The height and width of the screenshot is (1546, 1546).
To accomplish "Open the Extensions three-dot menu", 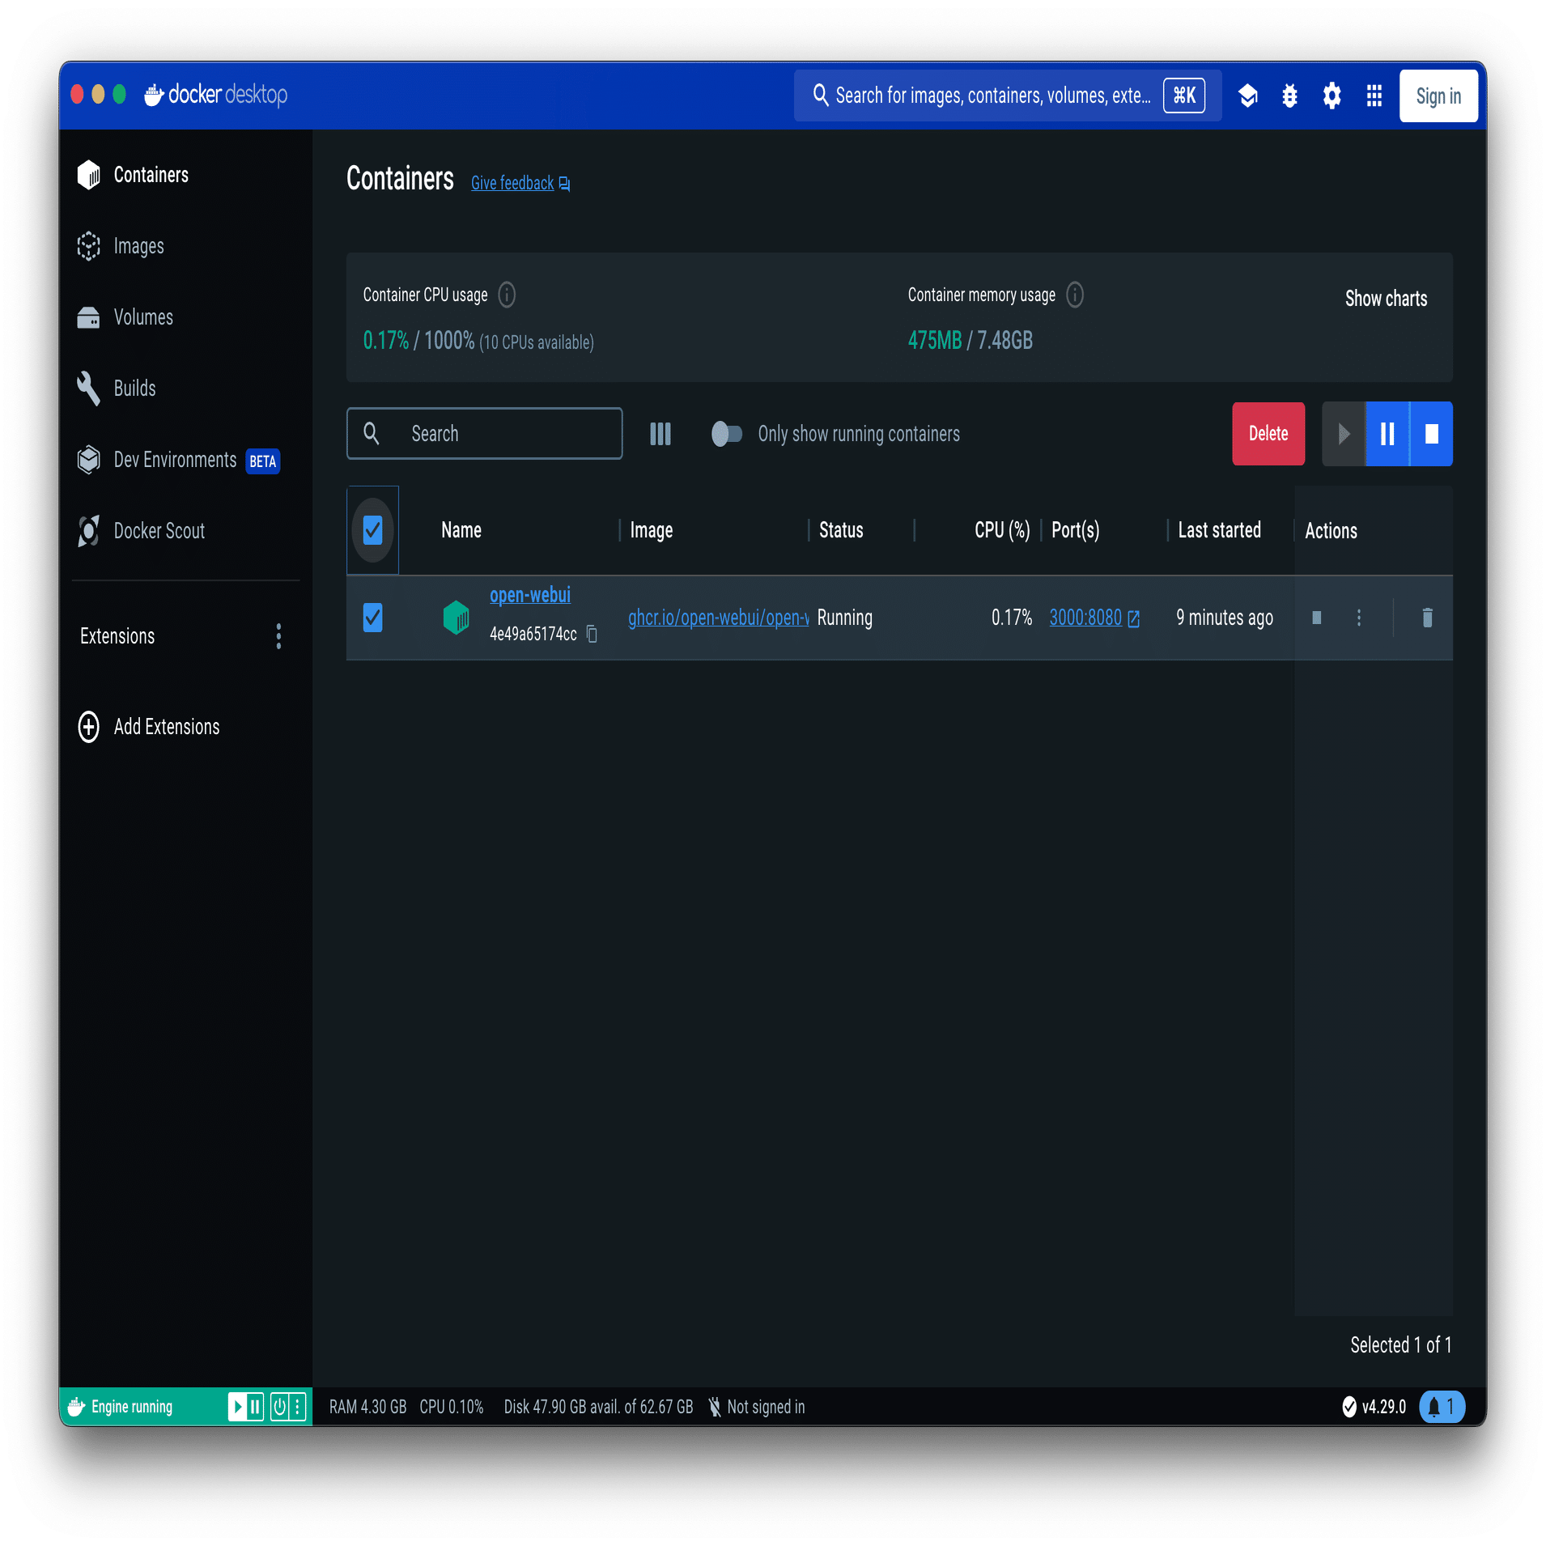I will (x=278, y=636).
